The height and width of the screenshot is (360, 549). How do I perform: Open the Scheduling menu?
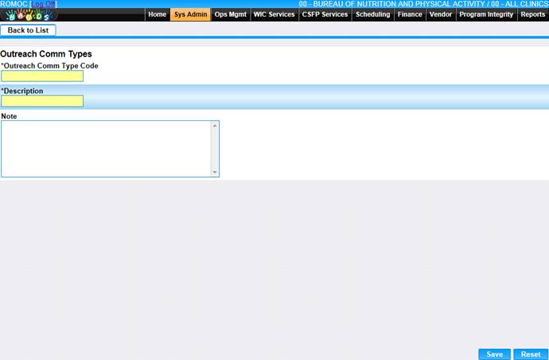pos(373,14)
